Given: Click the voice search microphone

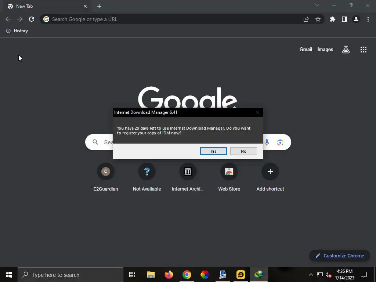Looking at the screenshot, I should [267, 142].
